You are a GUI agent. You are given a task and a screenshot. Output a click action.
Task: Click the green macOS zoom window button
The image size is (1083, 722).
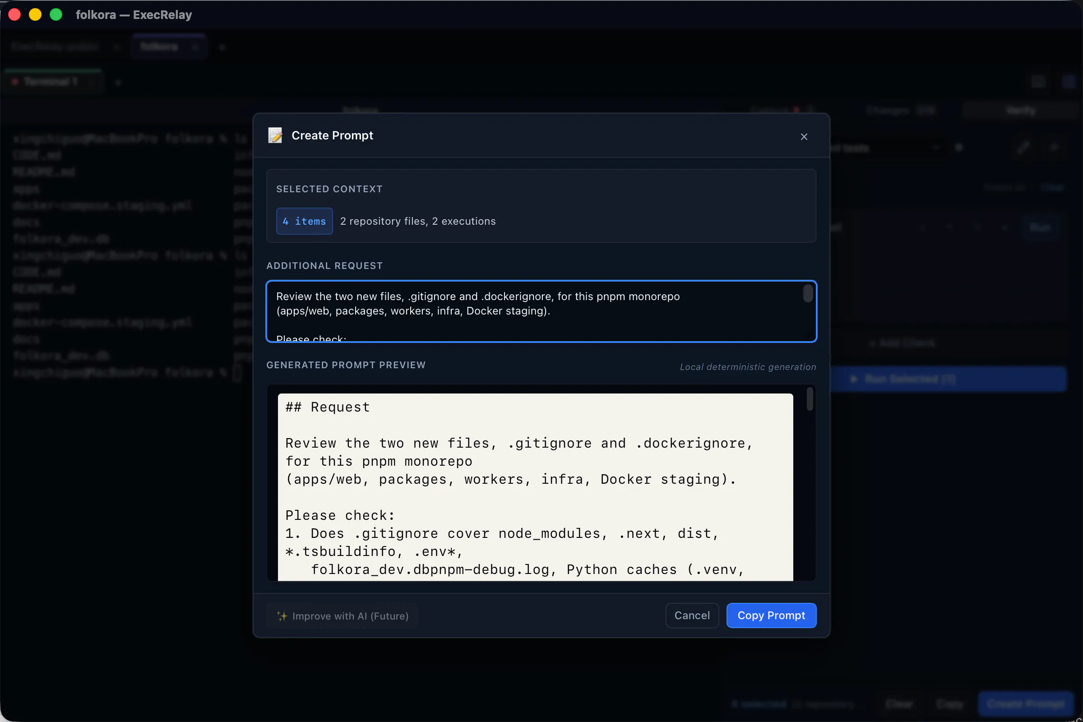[x=56, y=15]
